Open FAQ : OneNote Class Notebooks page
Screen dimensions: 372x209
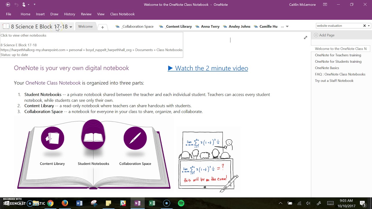click(x=340, y=74)
